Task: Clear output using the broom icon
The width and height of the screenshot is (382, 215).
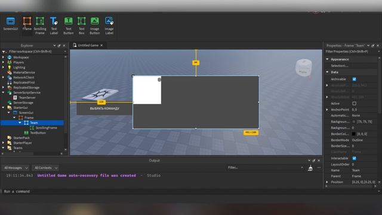Action: (x=310, y=168)
